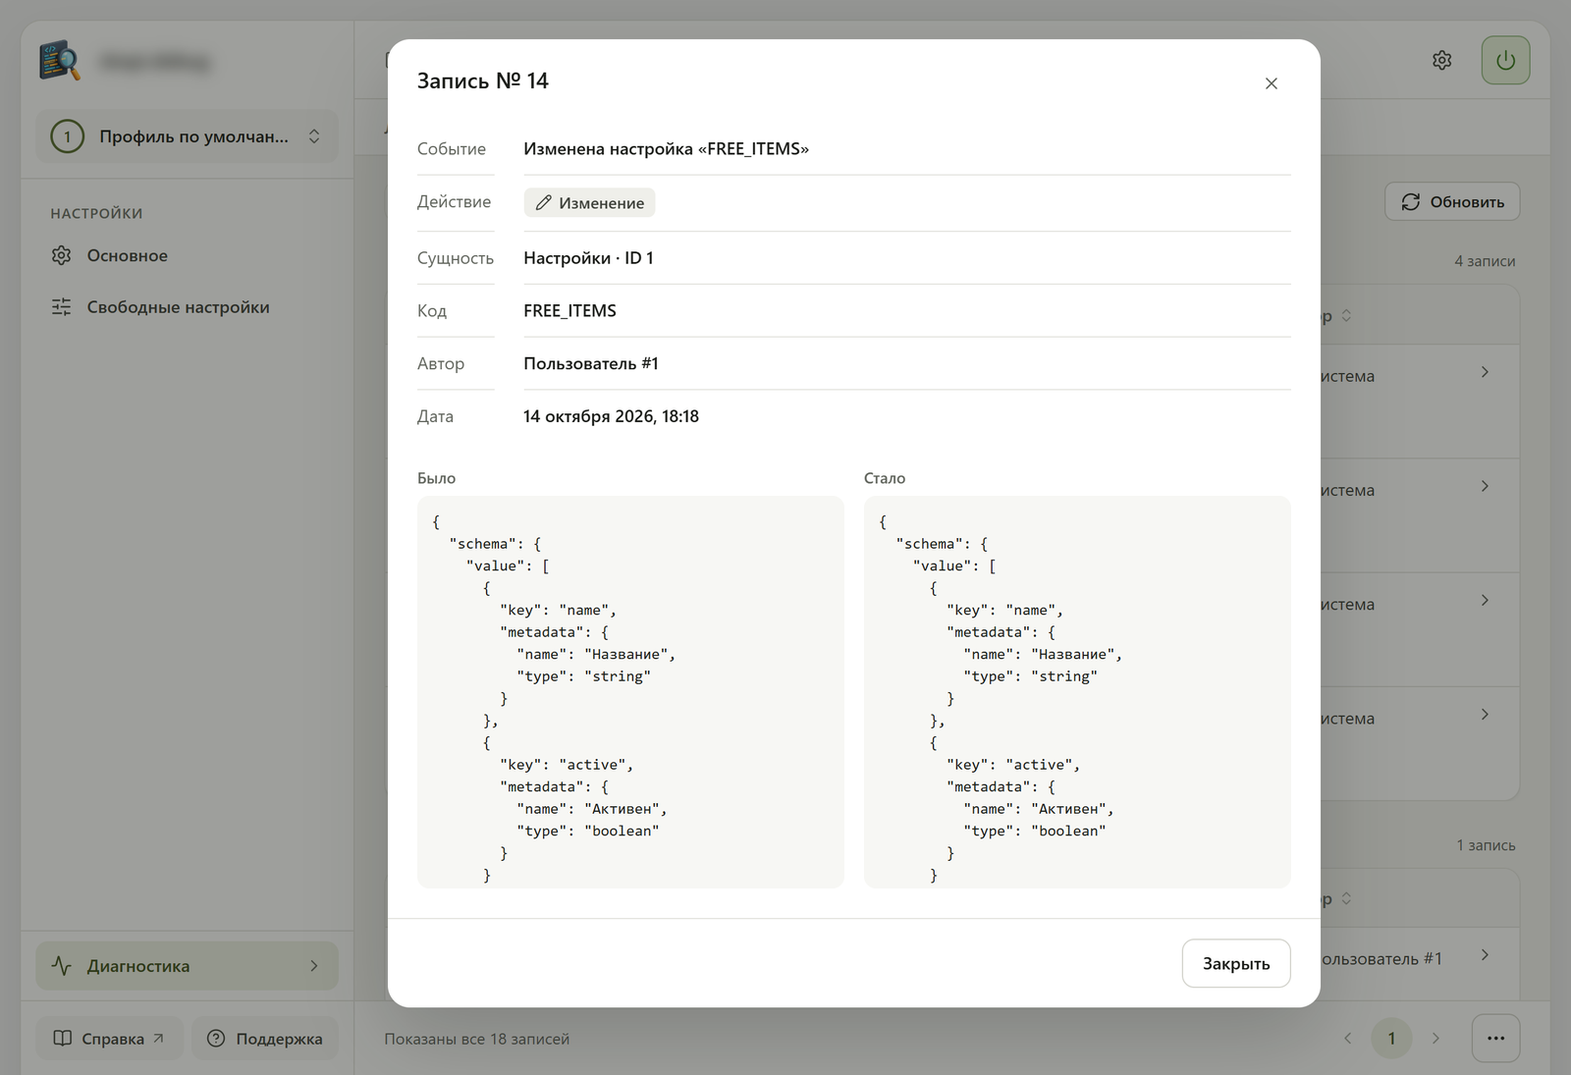1571x1075 pixels.
Task: Click the Основное gear icon in sidebar
Action: [62, 255]
